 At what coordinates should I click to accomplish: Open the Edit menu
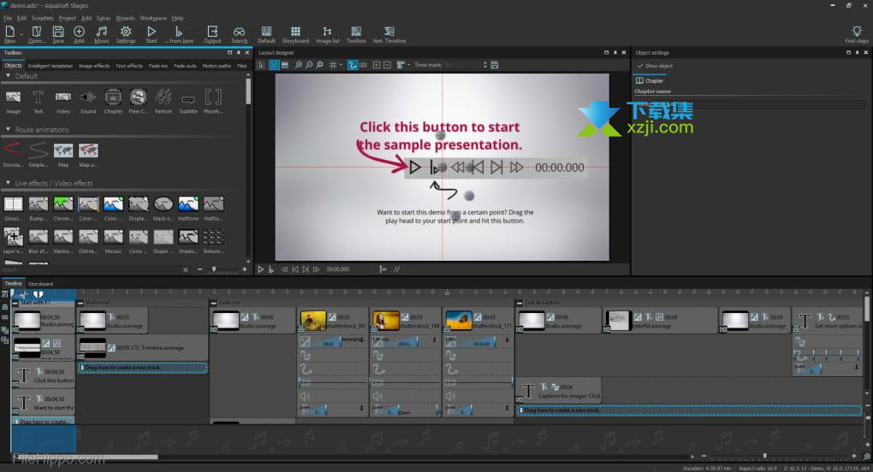click(21, 18)
